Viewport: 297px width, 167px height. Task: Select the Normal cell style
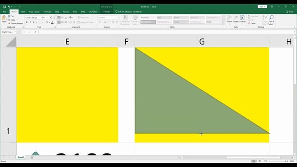click(148, 18)
